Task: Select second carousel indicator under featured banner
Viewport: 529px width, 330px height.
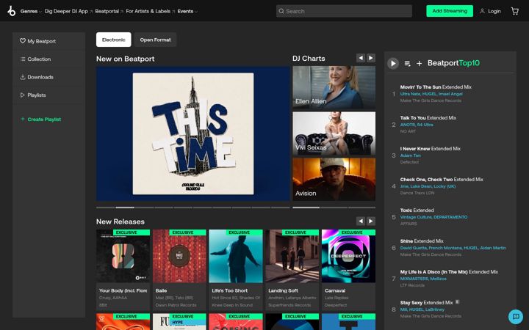Action: [x=125, y=208]
